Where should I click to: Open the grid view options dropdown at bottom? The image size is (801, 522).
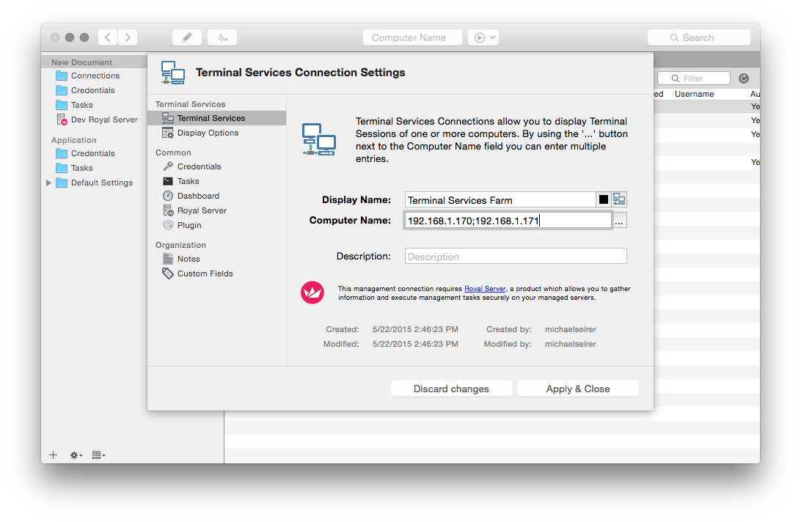click(x=98, y=455)
